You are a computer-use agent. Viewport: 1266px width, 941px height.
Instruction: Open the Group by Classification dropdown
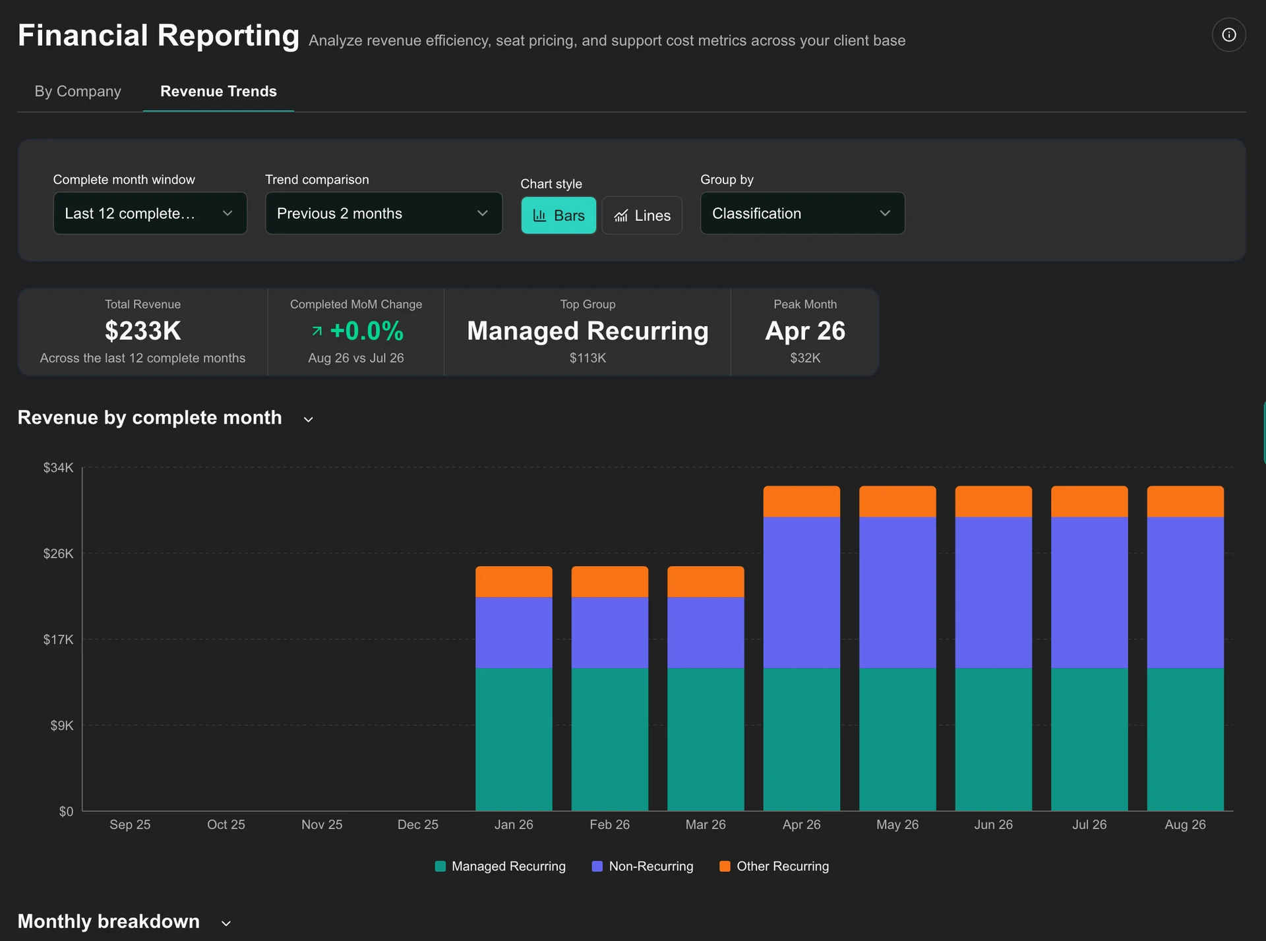[x=802, y=213]
